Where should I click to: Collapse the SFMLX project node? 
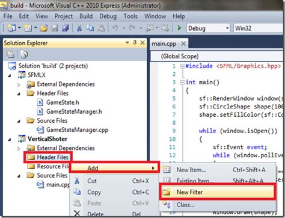[10, 75]
